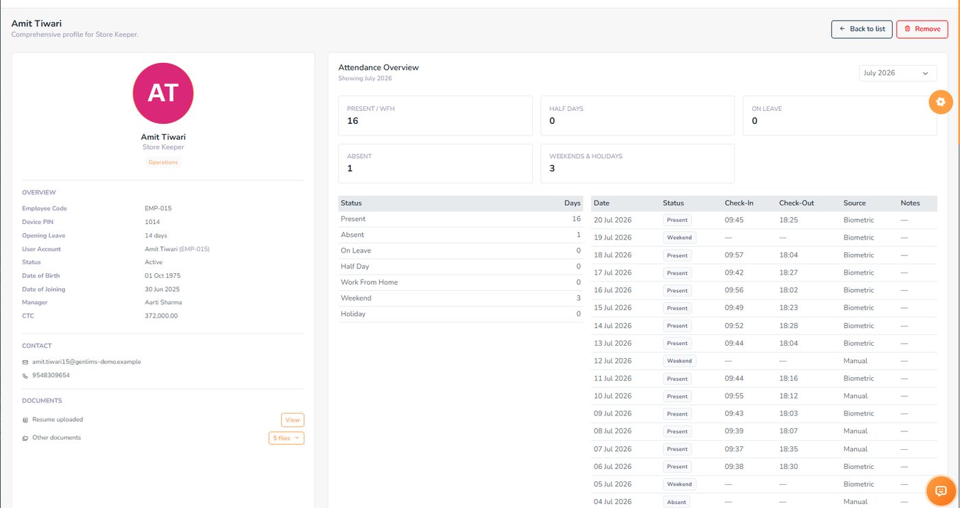The width and height of the screenshot is (960, 508).
Task: Click the Date column header
Action: pos(601,203)
